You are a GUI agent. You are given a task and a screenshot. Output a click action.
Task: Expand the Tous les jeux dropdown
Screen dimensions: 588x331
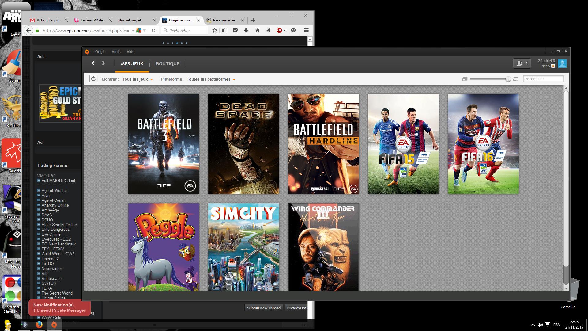click(138, 79)
